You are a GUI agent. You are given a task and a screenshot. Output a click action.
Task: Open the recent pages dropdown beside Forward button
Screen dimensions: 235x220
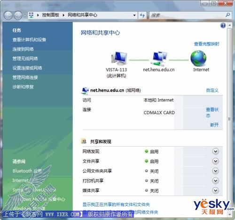25,16
